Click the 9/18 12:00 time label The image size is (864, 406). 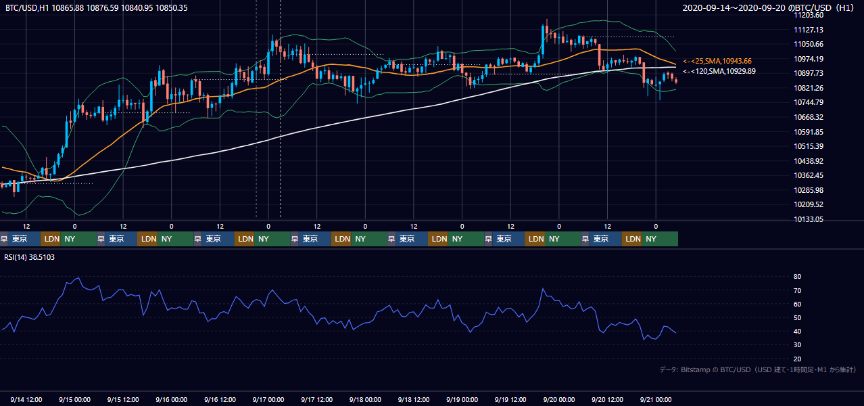(x=414, y=399)
